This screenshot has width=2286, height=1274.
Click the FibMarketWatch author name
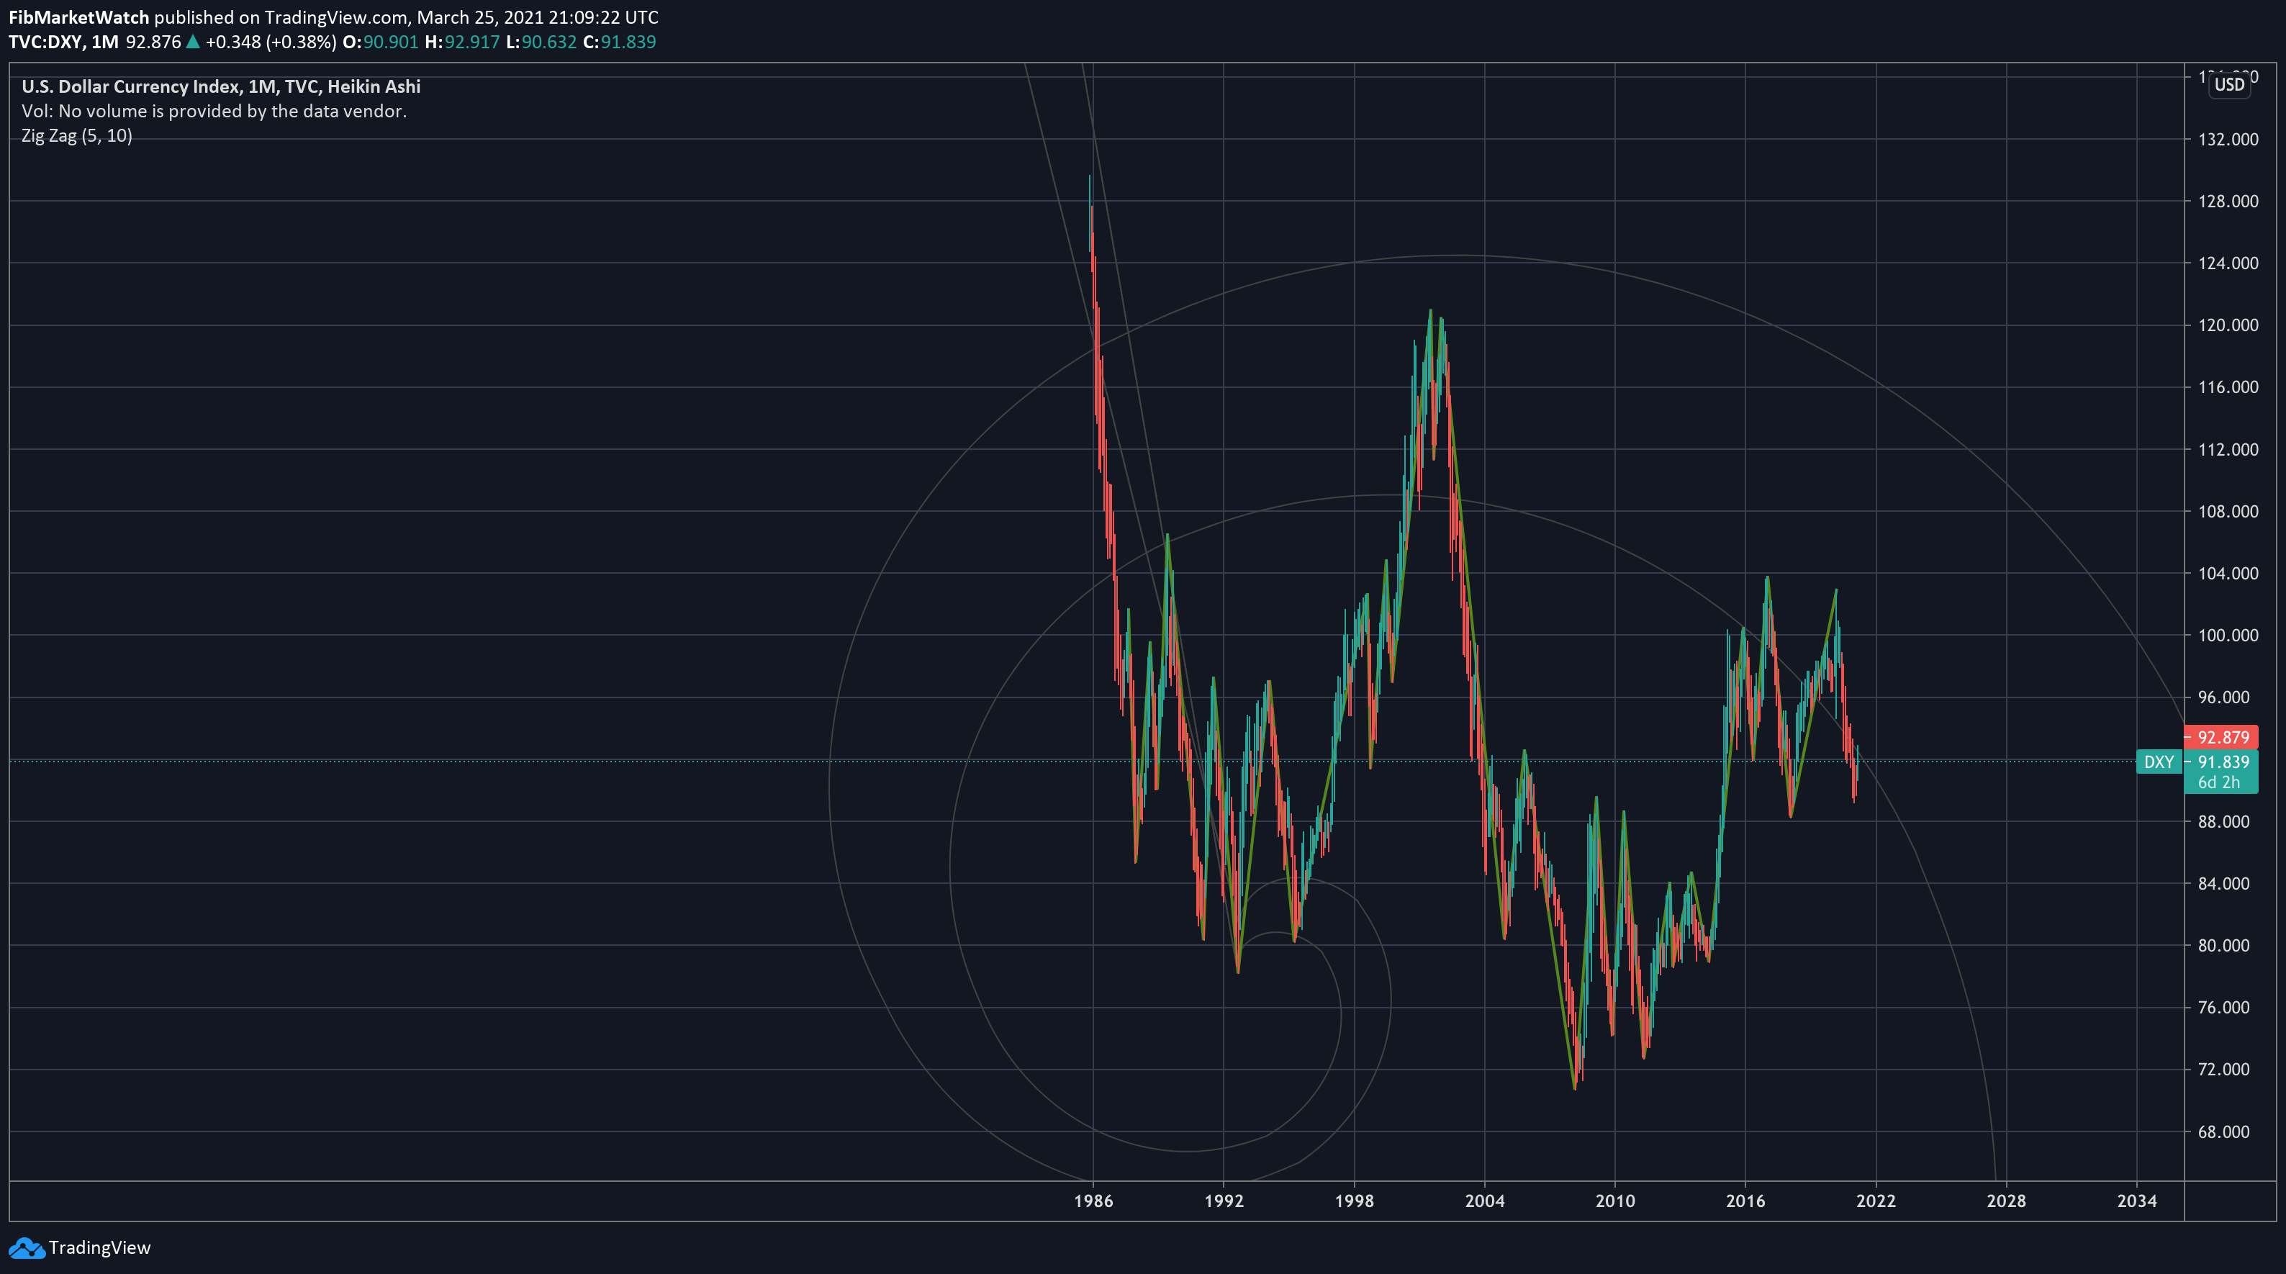pyautogui.click(x=79, y=17)
